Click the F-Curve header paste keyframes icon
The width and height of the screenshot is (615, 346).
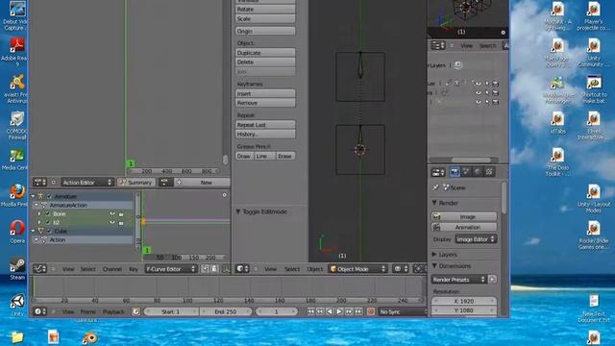[214, 269]
